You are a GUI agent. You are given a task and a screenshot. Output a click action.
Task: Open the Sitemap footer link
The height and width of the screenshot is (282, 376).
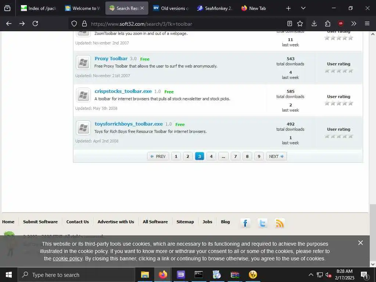(185, 222)
